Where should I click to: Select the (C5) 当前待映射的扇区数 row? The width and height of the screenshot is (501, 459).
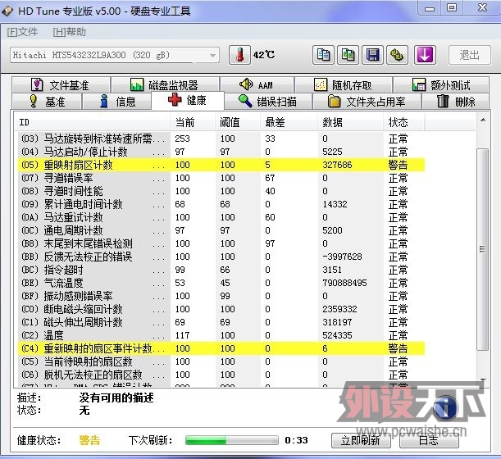(220, 361)
